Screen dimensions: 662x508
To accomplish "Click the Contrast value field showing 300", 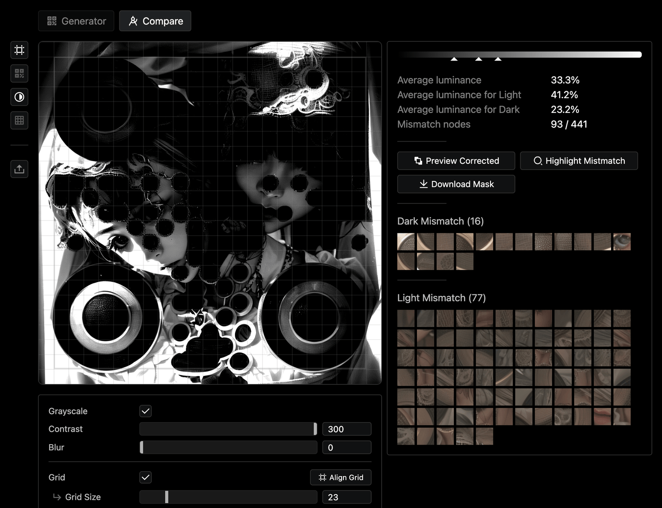I will (x=347, y=429).
